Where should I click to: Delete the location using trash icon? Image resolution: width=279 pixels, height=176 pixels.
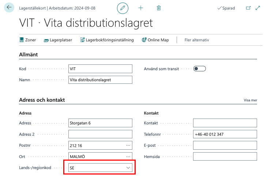coord(159,8)
